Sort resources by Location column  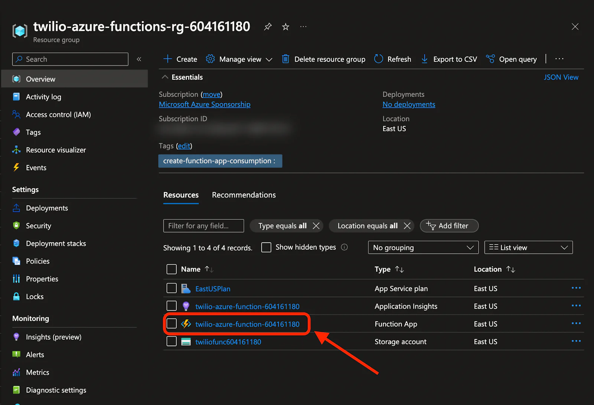click(x=495, y=269)
